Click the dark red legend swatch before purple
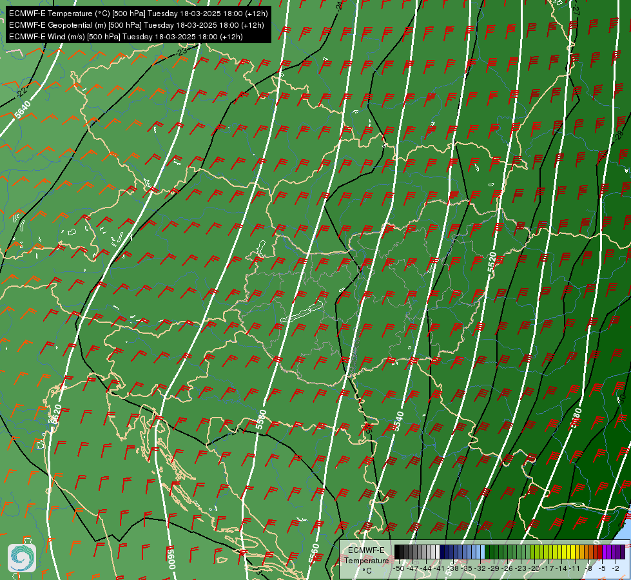 [x=600, y=552]
